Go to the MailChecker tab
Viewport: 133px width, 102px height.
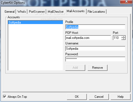56,12
